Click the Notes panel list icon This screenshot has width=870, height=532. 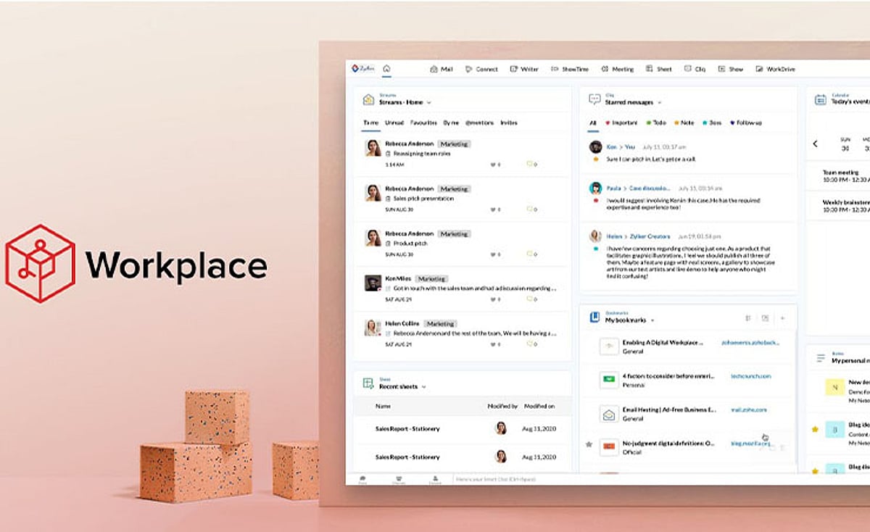pyautogui.click(x=821, y=358)
